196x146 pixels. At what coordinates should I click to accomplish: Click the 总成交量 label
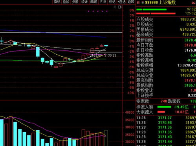click(145, 75)
